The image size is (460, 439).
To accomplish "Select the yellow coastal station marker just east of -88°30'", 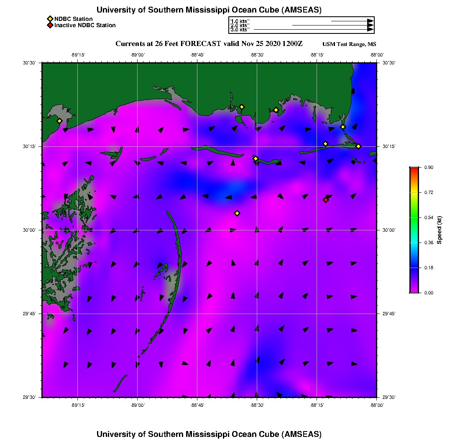I will 276,110.
